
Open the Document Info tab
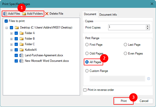point(108,15)
